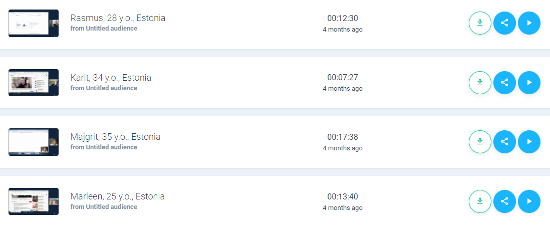Viewport: 550px width, 227px height.
Task: Play Majgrit's 00:17:38 recording
Action: 529,142
